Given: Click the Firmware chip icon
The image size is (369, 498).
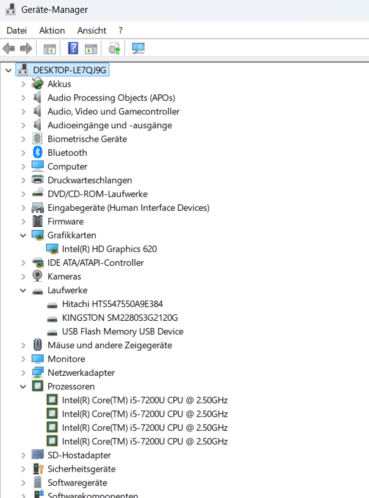Looking at the screenshot, I should (x=37, y=221).
